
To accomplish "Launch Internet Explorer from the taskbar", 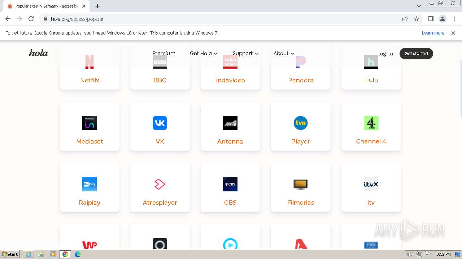I will coord(29,254).
